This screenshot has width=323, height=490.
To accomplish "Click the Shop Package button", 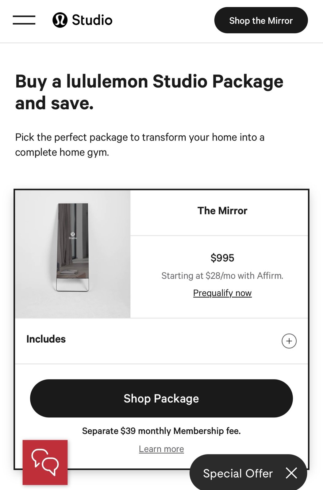I will 161,398.
